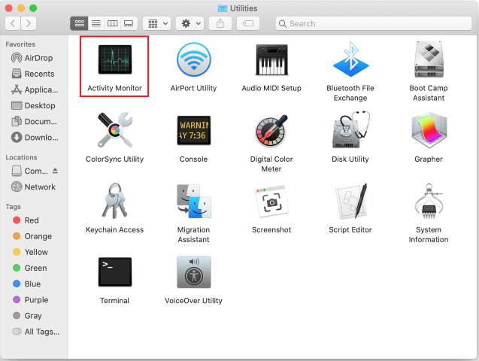Open Downloads in the sidebar
Viewport: 479px width, 361px height.
pyautogui.click(x=35, y=137)
